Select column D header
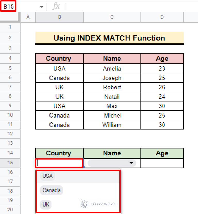The height and width of the screenshot is (214, 198). 162,17
